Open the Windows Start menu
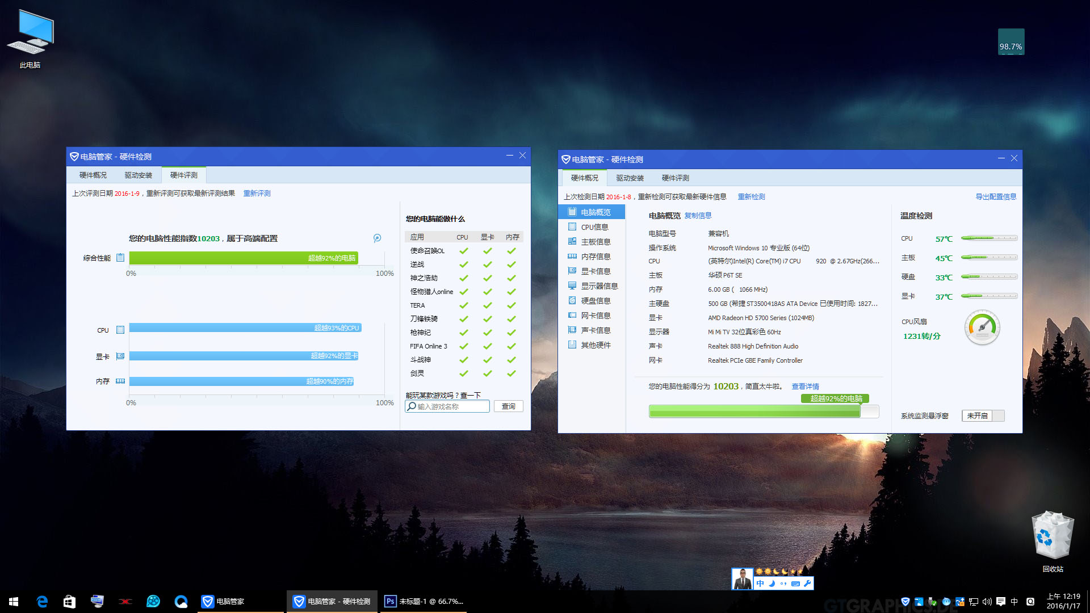The width and height of the screenshot is (1090, 613). click(x=14, y=602)
